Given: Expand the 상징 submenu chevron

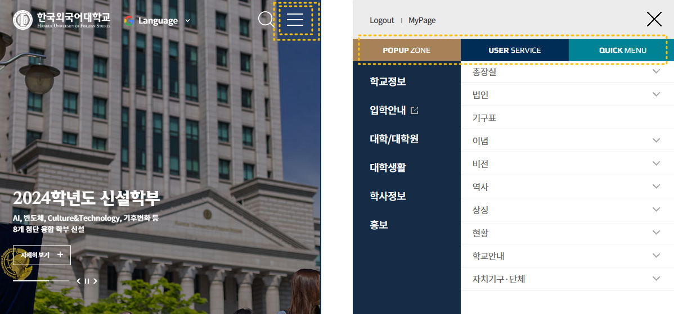Looking at the screenshot, I should 656,210.
